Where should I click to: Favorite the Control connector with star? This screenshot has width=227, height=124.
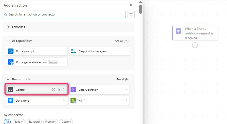(x=59, y=90)
